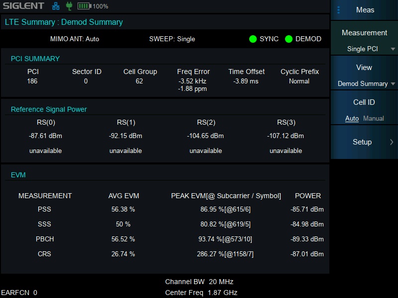Open the three-dot menu beside Meas
The image size is (398, 298).
click(x=339, y=10)
